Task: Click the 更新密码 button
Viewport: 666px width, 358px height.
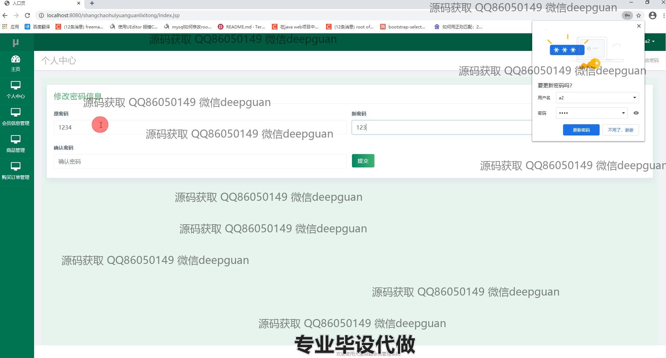Action: [581, 130]
